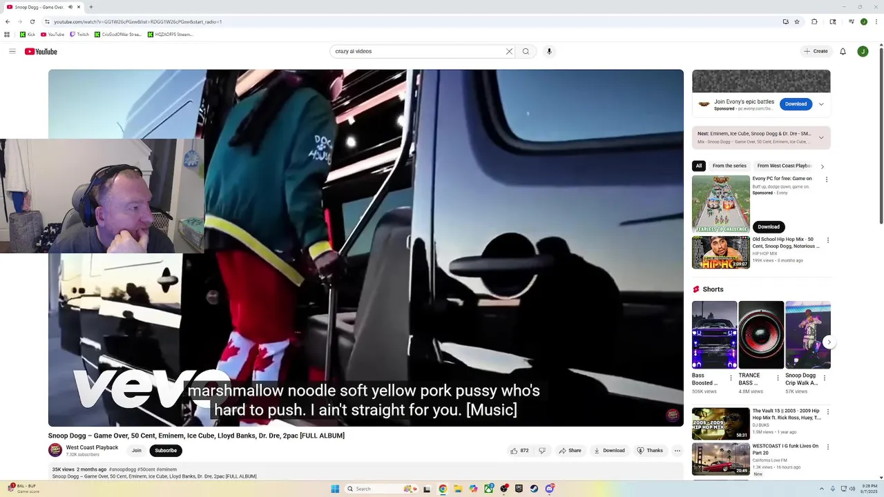This screenshot has height=497, width=884.
Task: Download the video from action bar
Action: pos(608,451)
